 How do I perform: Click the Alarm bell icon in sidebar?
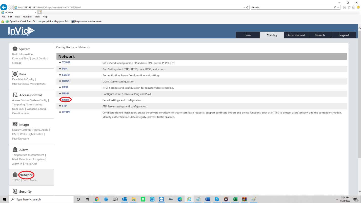coord(15,149)
